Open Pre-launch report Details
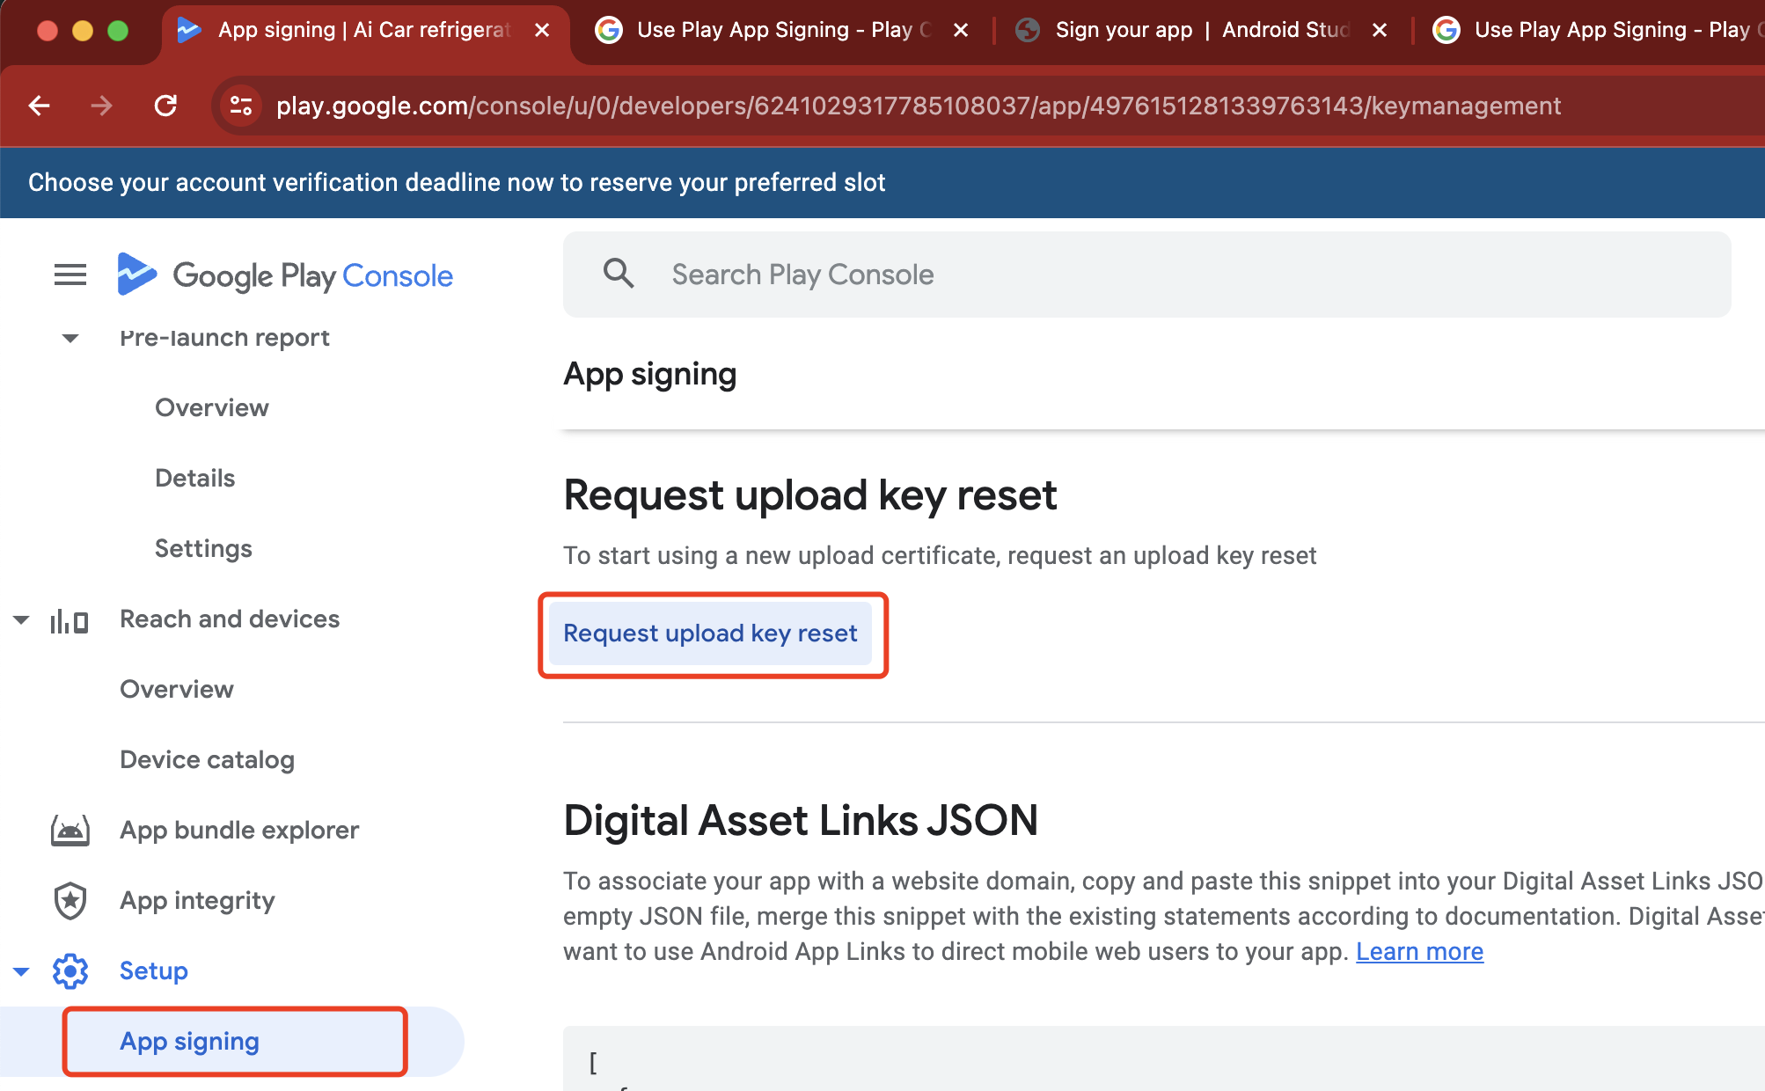The height and width of the screenshot is (1091, 1765). pyautogui.click(x=195, y=479)
